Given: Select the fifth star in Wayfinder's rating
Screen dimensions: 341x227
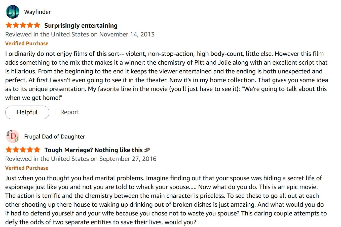Looking at the screenshot, I should [37, 25].
